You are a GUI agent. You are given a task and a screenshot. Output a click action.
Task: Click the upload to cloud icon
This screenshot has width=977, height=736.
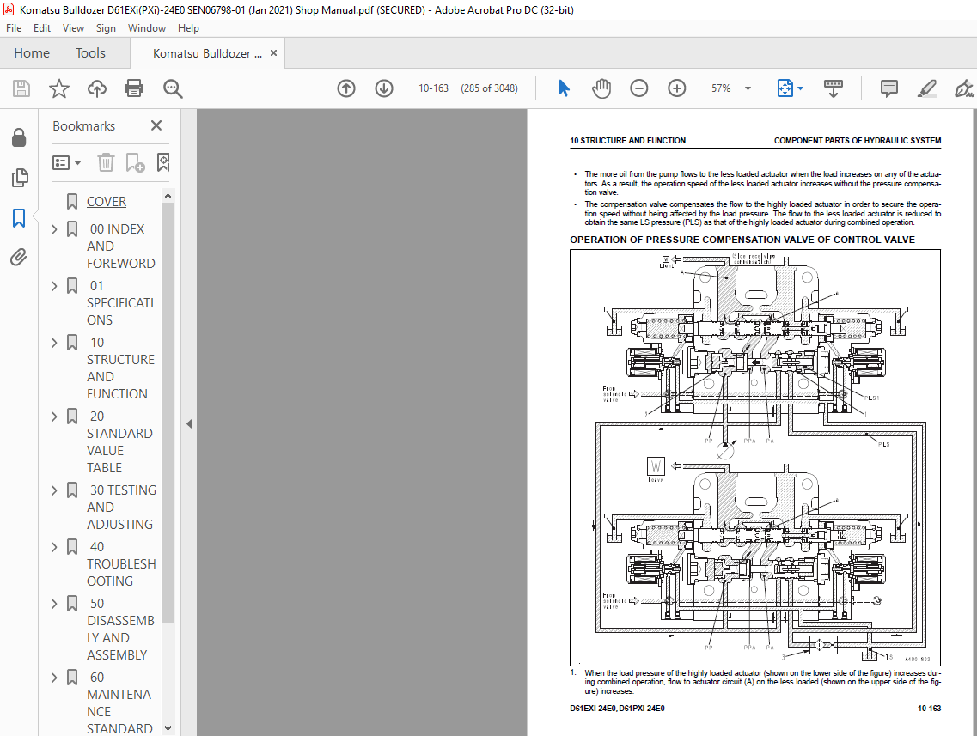pyautogui.click(x=96, y=88)
